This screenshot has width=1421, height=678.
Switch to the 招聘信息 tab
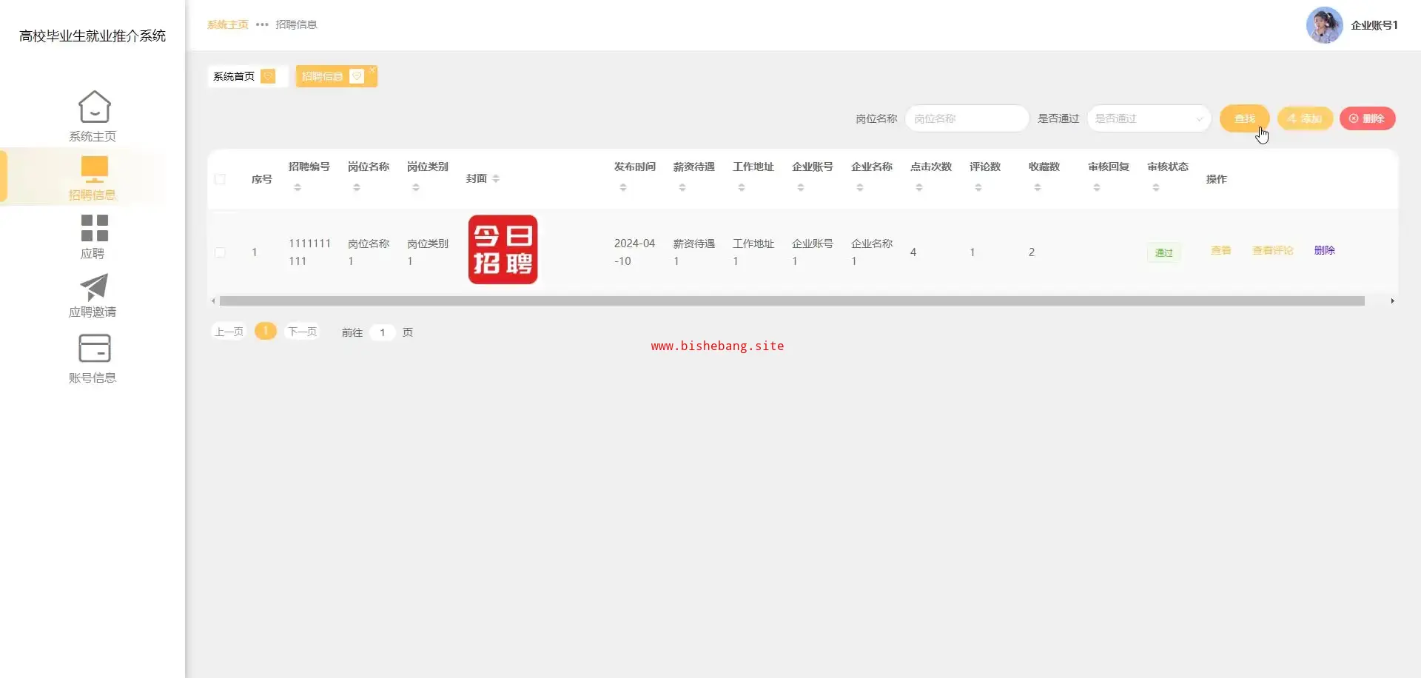coord(337,76)
